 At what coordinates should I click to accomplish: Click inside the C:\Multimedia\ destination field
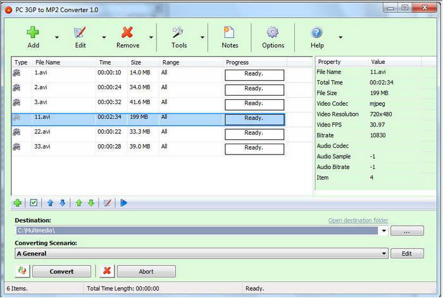(197, 231)
